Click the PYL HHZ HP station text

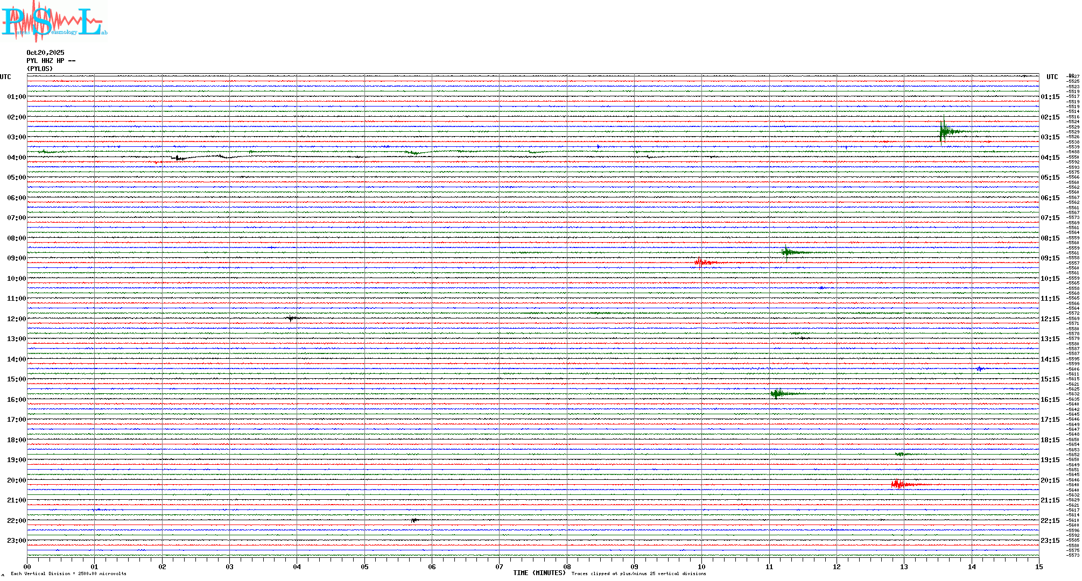tap(51, 61)
